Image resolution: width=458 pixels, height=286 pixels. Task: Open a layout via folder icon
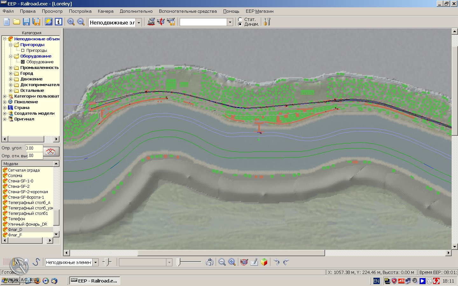click(x=17, y=22)
